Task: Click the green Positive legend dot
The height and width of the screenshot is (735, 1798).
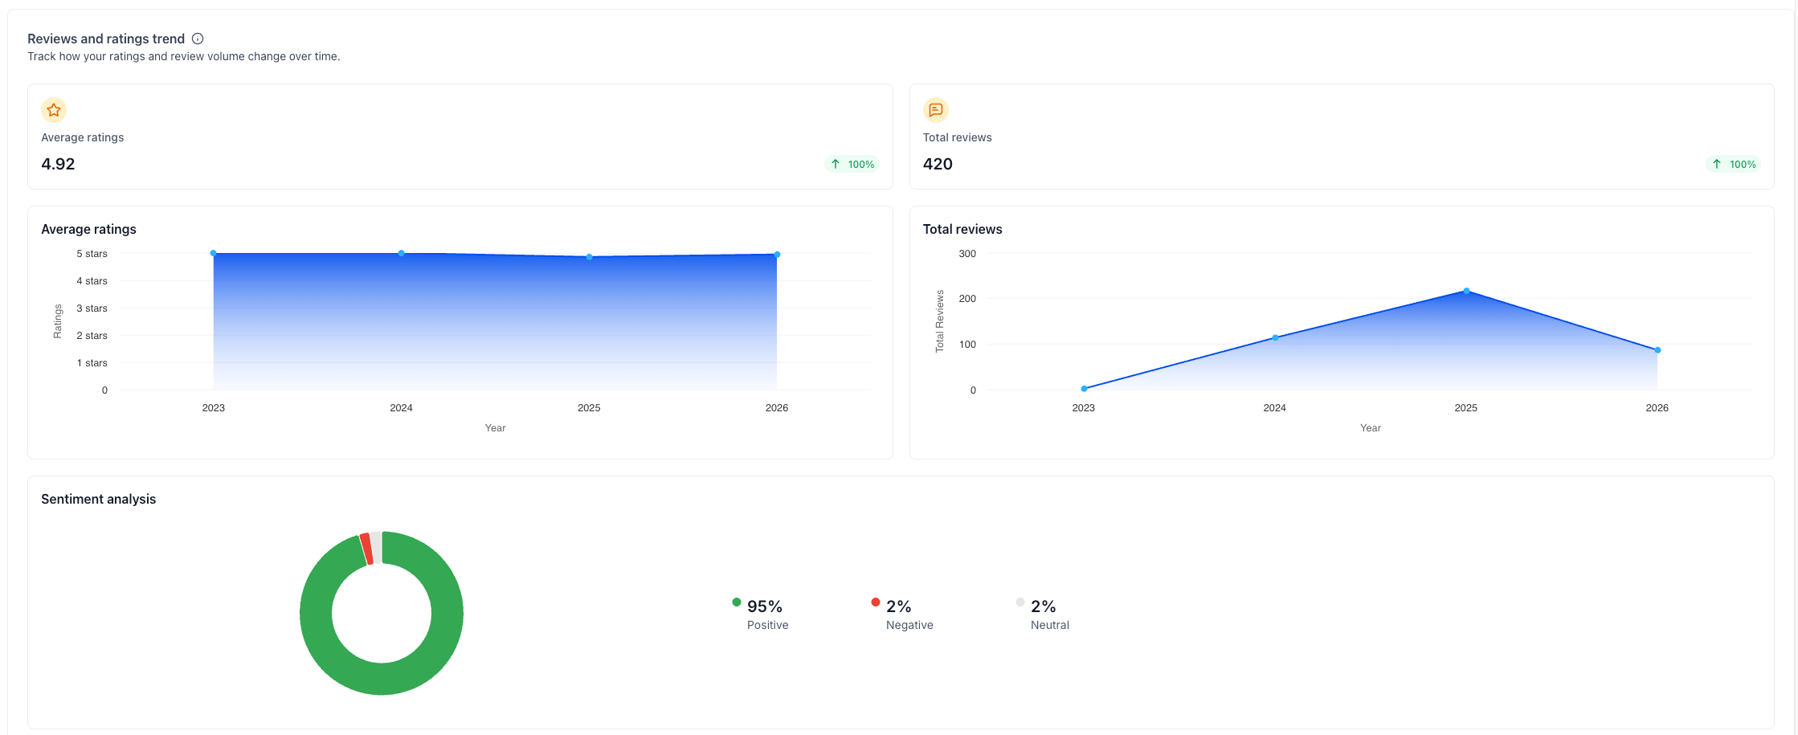Action: click(737, 602)
